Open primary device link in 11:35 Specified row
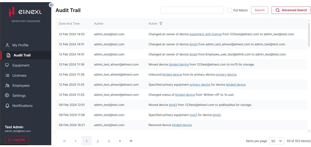311x147 pixels. [x=200, y=85]
